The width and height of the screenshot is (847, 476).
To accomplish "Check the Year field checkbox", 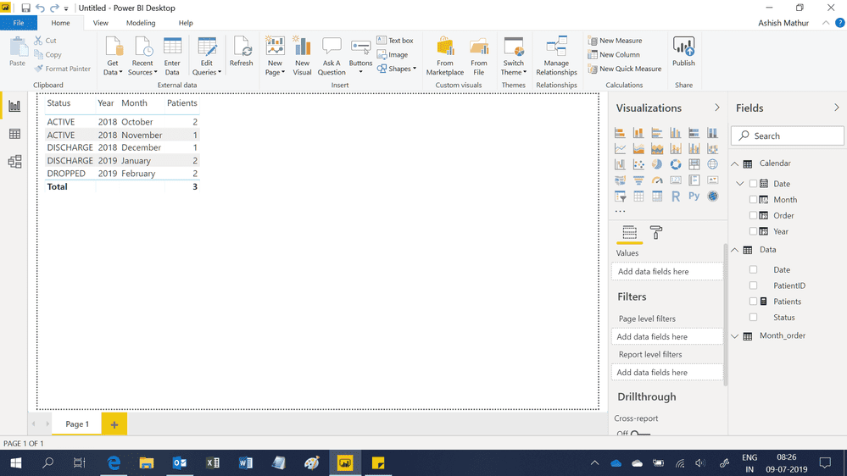I will coord(753,231).
